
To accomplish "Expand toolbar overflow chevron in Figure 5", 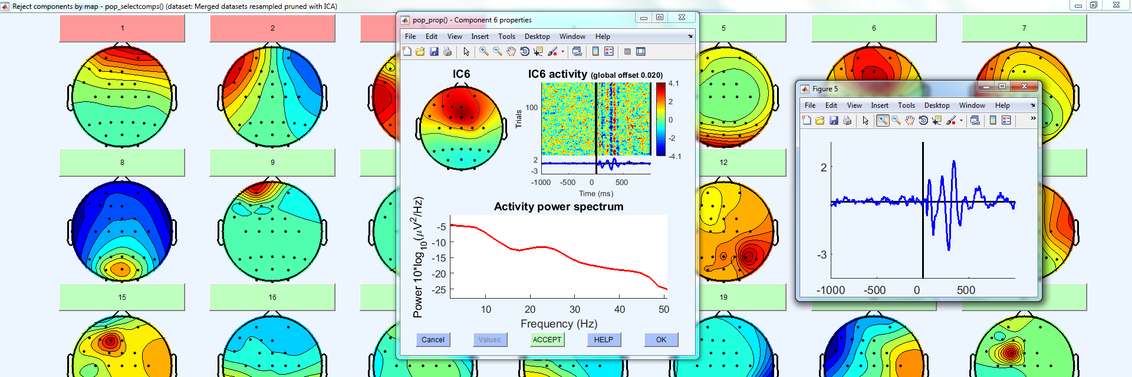I will point(1033,118).
